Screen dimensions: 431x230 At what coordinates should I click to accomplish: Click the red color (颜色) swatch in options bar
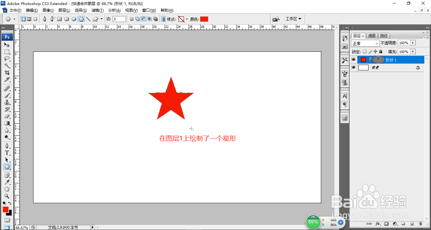[204, 19]
